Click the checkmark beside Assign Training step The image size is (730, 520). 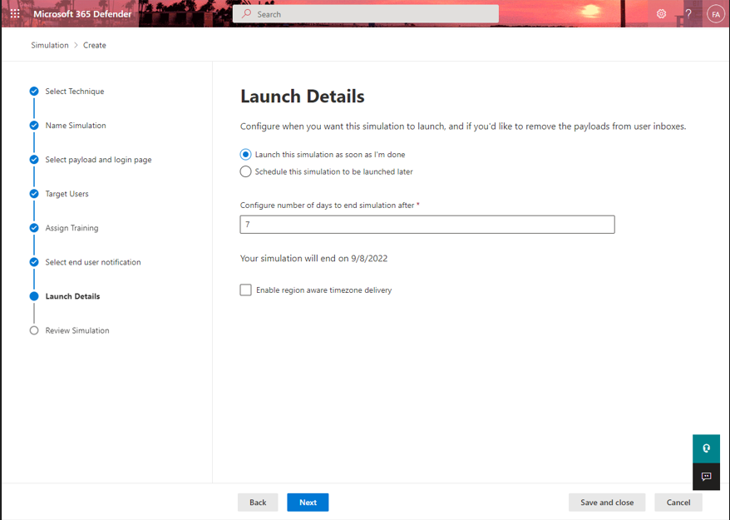[x=33, y=227]
